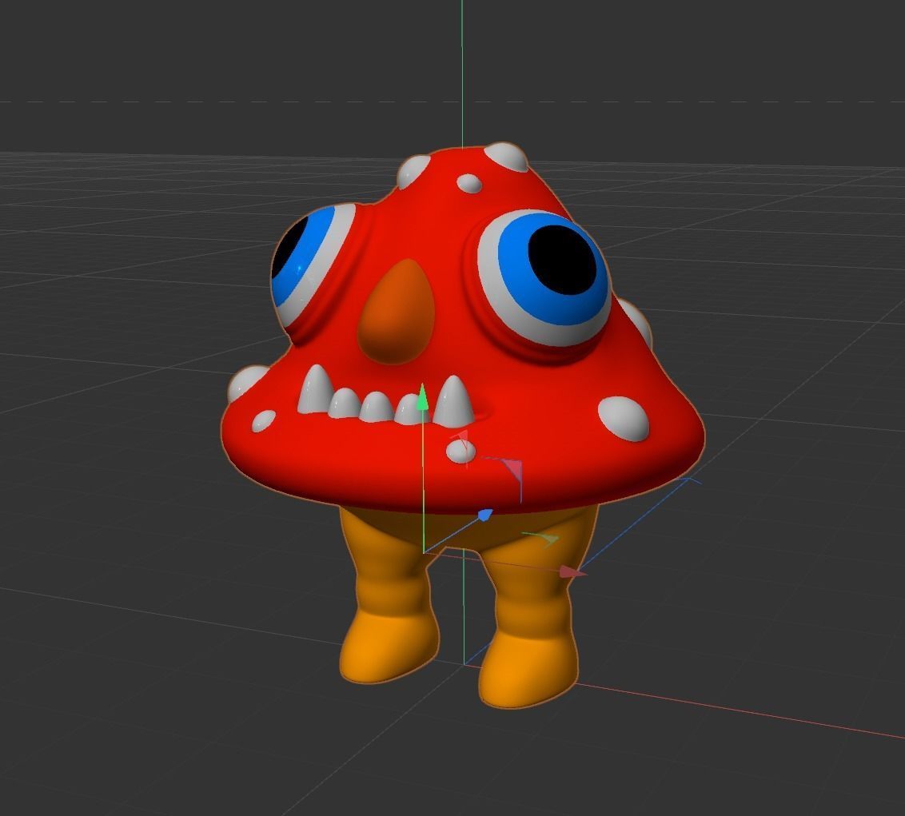The width and height of the screenshot is (905, 816).
Task: Grab the blue Z-axis arrow tip
Action: tap(485, 514)
